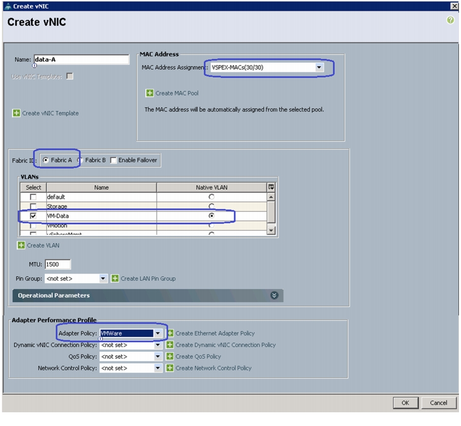Tick the Storage VLAN select checkbox
Screen dimensions: 461x426
33,206
